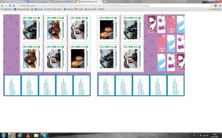Open the clock and date in the taskbar
This screenshot has height=138, width=222.
click(x=215, y=136)
